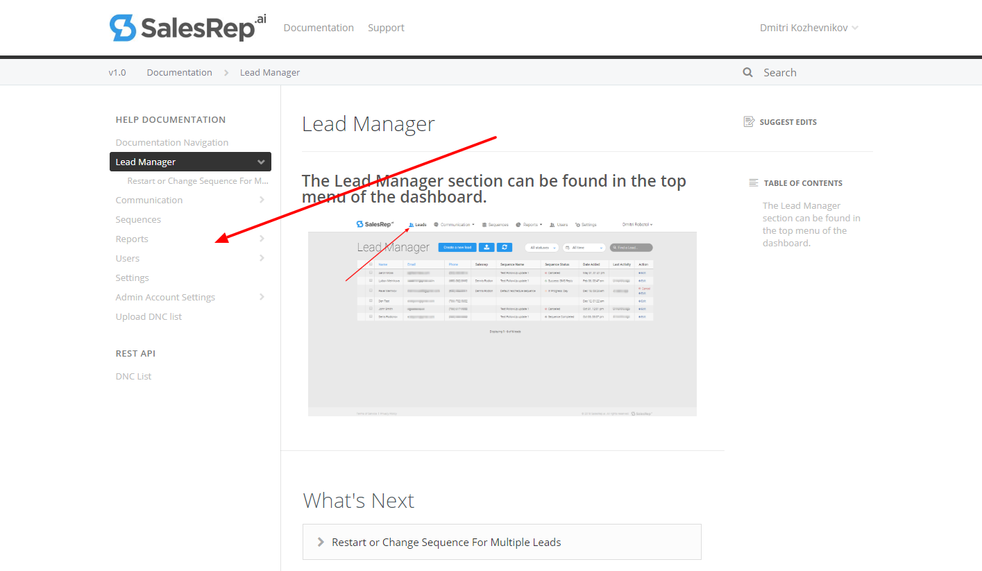Click the breadcrumb separator arrow icon
The width and height of the screenshot is (982, 571).
click(x=226, y=73)
